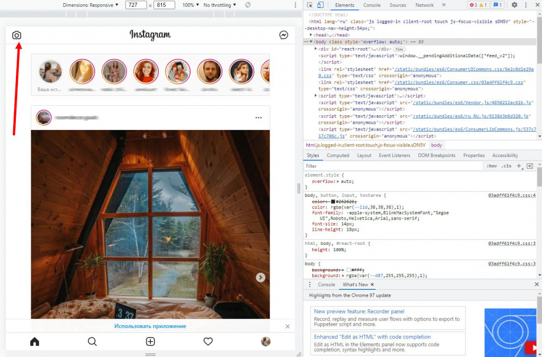This screenshot has height=357, width=542.
Task: Open your own story Ваша ист... thumbnail
Action: pos(50,72)
